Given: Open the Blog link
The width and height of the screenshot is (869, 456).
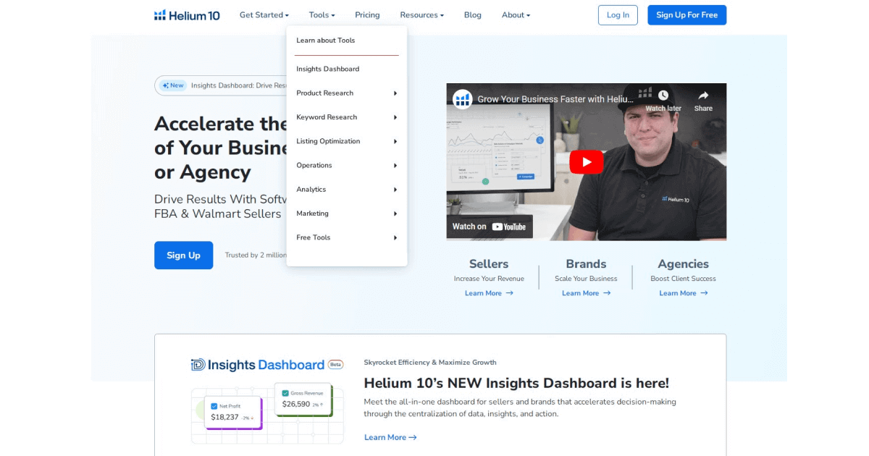Looking at the screenshot, I should point(472,15).
